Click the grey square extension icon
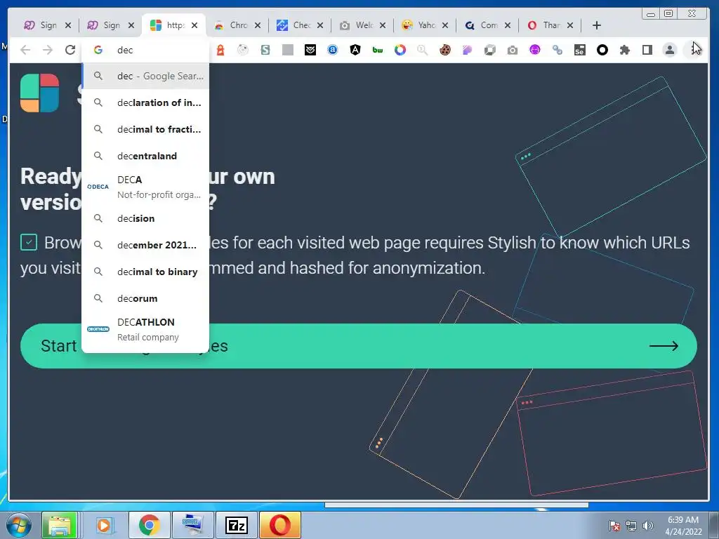The height and width of the screenshot is (539, 719). 287,50
